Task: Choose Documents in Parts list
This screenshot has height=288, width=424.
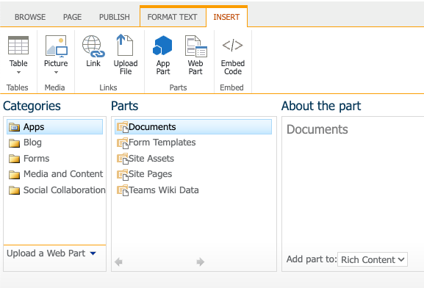Action: [193, 127]
